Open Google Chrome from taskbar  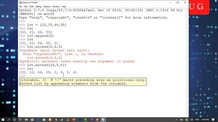(56, 120)
